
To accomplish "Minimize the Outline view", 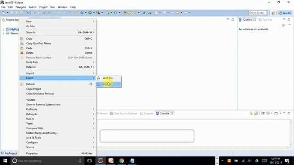I will tap(284, 19).
